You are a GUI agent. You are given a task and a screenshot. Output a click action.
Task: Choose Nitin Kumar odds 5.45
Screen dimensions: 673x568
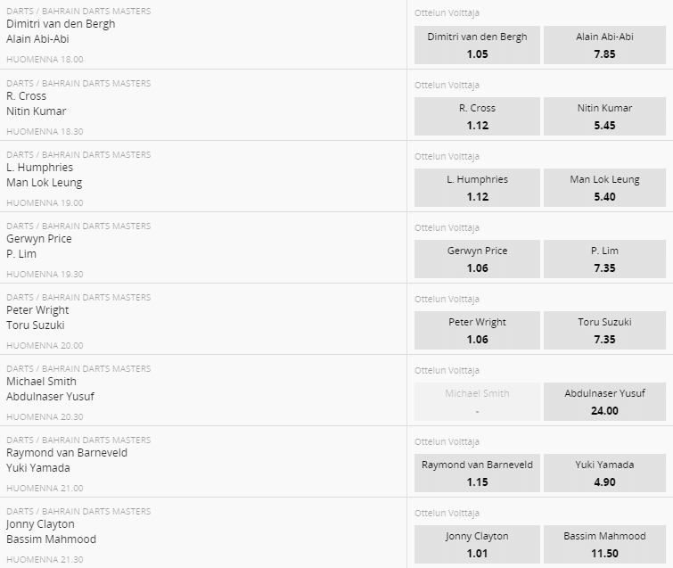pyautogui.click(x=604, y=116)
